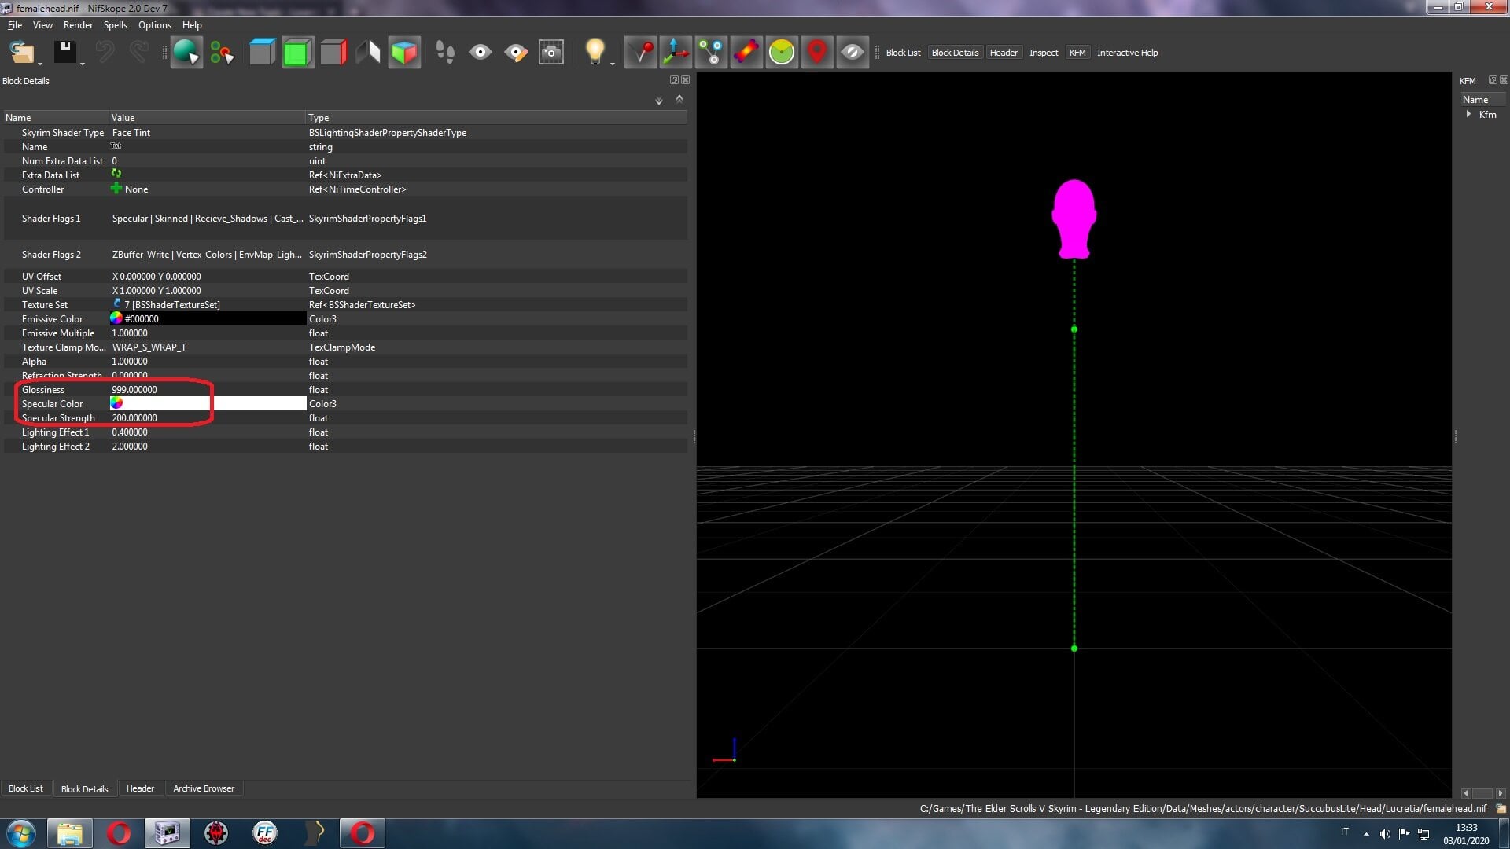Switch to Top view cube icon
The height and width of the screenshot is (849, 1510).
(262, 53)
